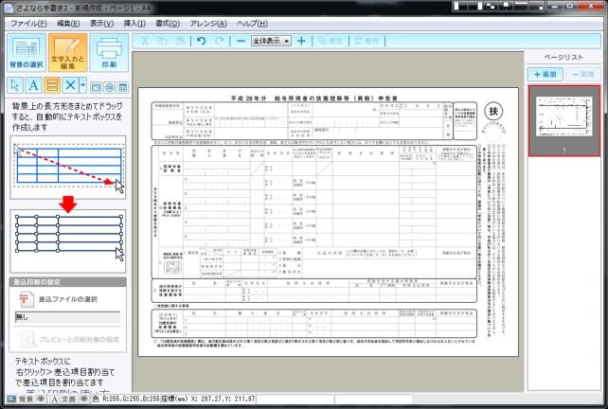Open the 背景の選択 background selection mode

(27, 52)
